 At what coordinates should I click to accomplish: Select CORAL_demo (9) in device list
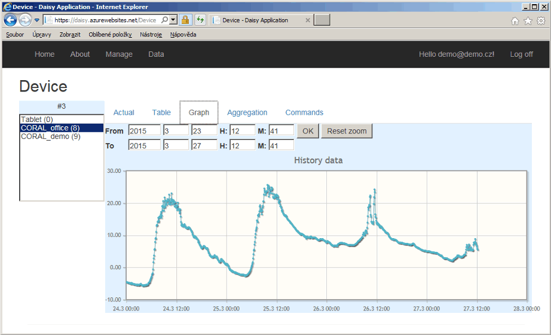[x=62, y=136]
